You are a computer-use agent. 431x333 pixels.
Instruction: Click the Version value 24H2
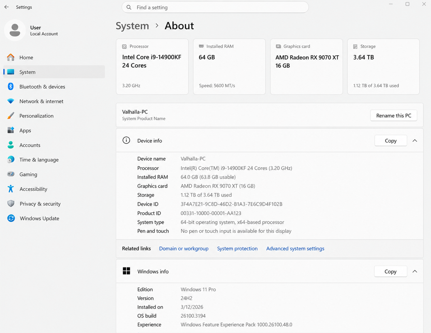(187, 298)
